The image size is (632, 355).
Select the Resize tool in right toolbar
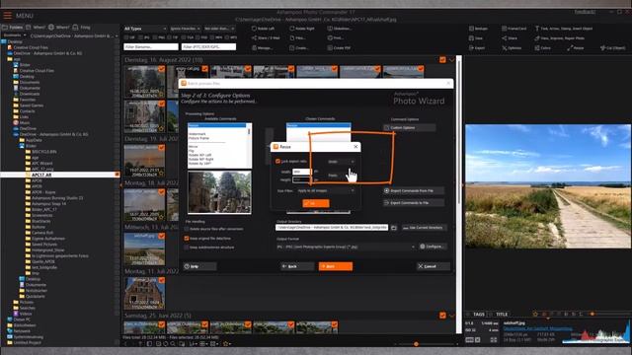tap(576, 48)
